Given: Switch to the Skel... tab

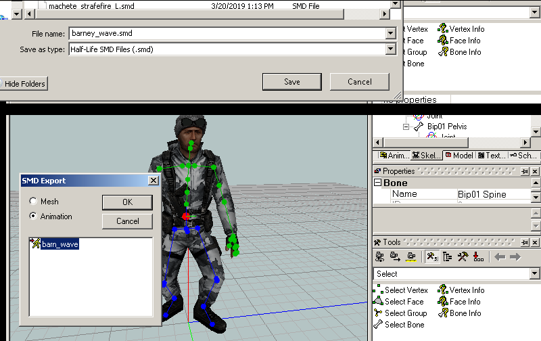Looking at the screenshot, I should 427,156.
